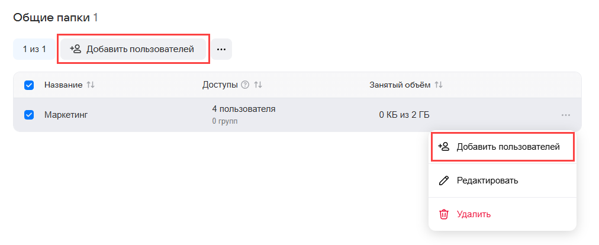Open the Маркетинг row three-dots menu
Image resolution: width=599 pixels, height=245 pixels.
coord(566,115)
